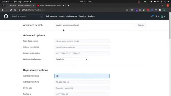
Task: Open Explore in the GitHub header
Action: click(x=91, y=16)
